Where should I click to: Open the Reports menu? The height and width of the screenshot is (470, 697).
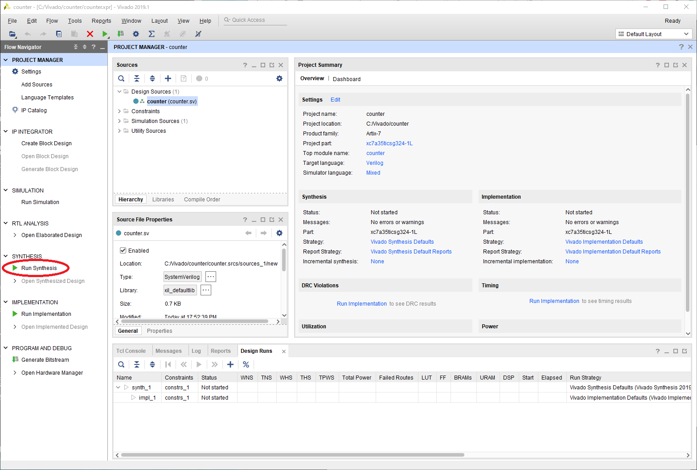(101, 21)
